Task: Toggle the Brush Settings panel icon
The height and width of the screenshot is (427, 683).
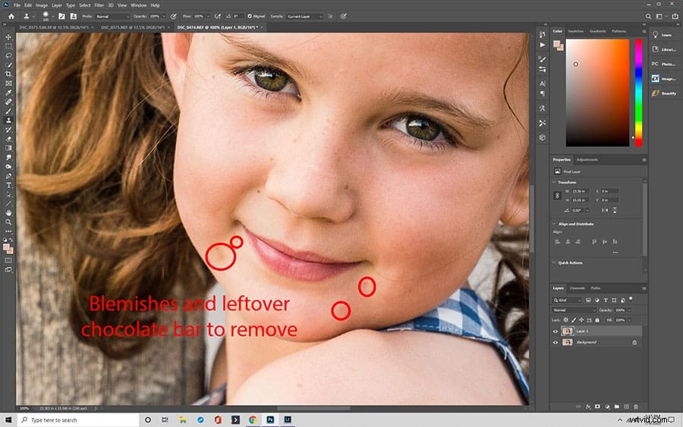Action: pos(62,17)
